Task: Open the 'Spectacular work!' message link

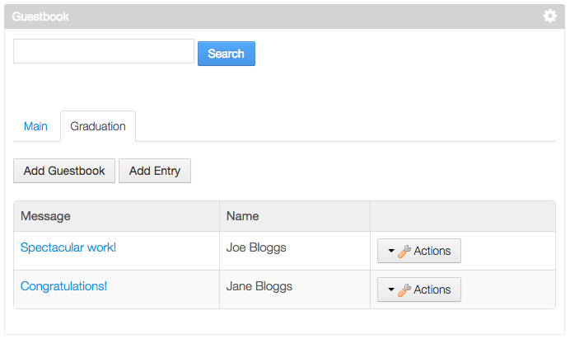Action: tap(68, 247)
